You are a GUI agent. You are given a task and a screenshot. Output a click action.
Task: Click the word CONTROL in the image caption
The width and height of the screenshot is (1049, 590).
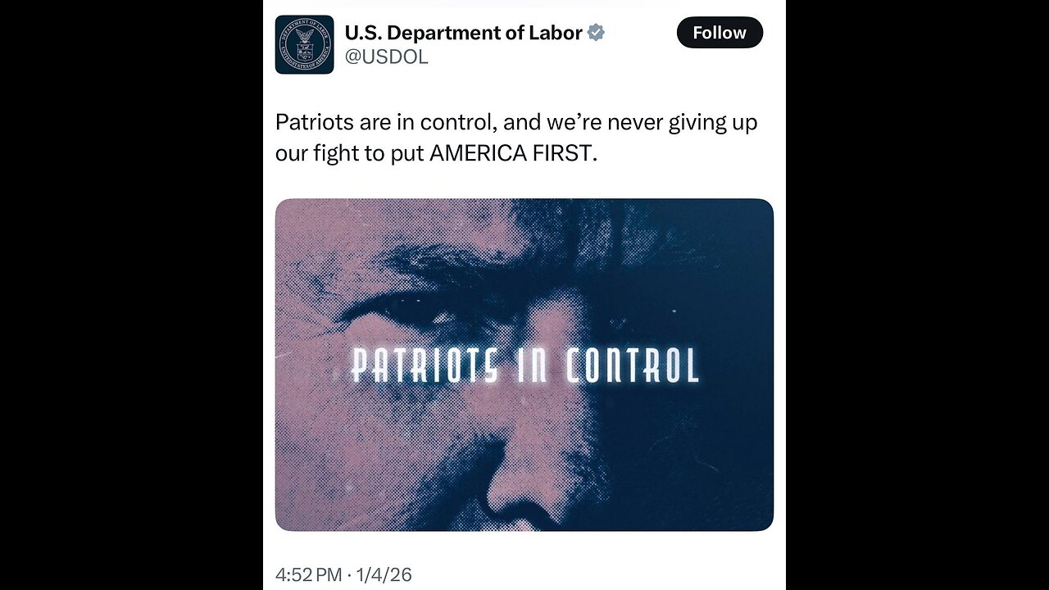pyautogui.click(x=633, y=365)
